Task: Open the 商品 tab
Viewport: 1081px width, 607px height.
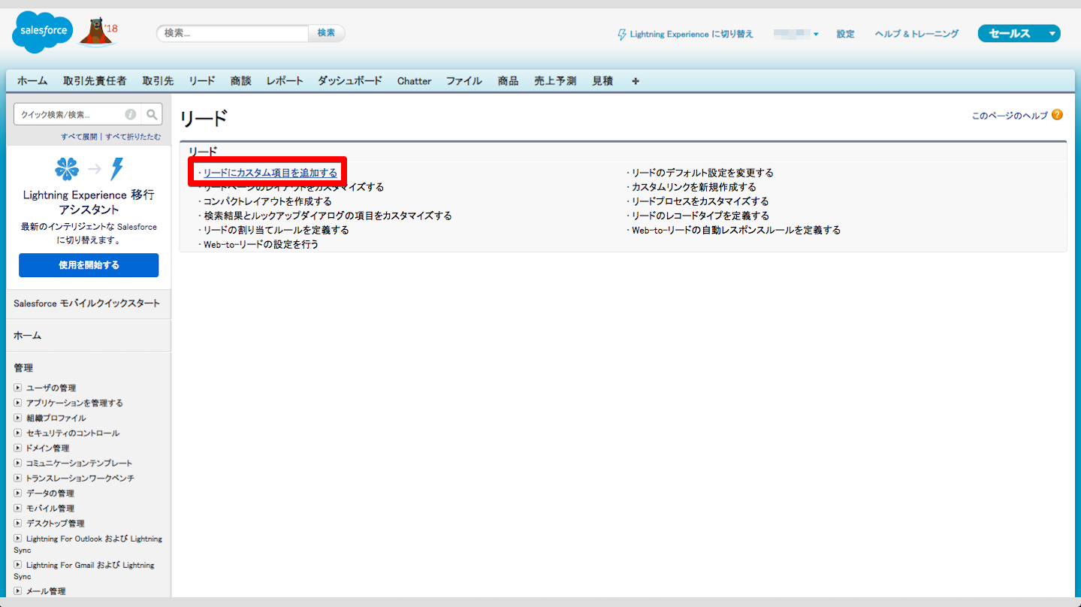Action: click(x=508, y=81)
